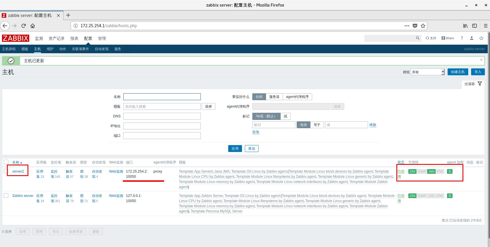
Task: Open the Firefox home page icon
Action: click(x=33, y=26)
